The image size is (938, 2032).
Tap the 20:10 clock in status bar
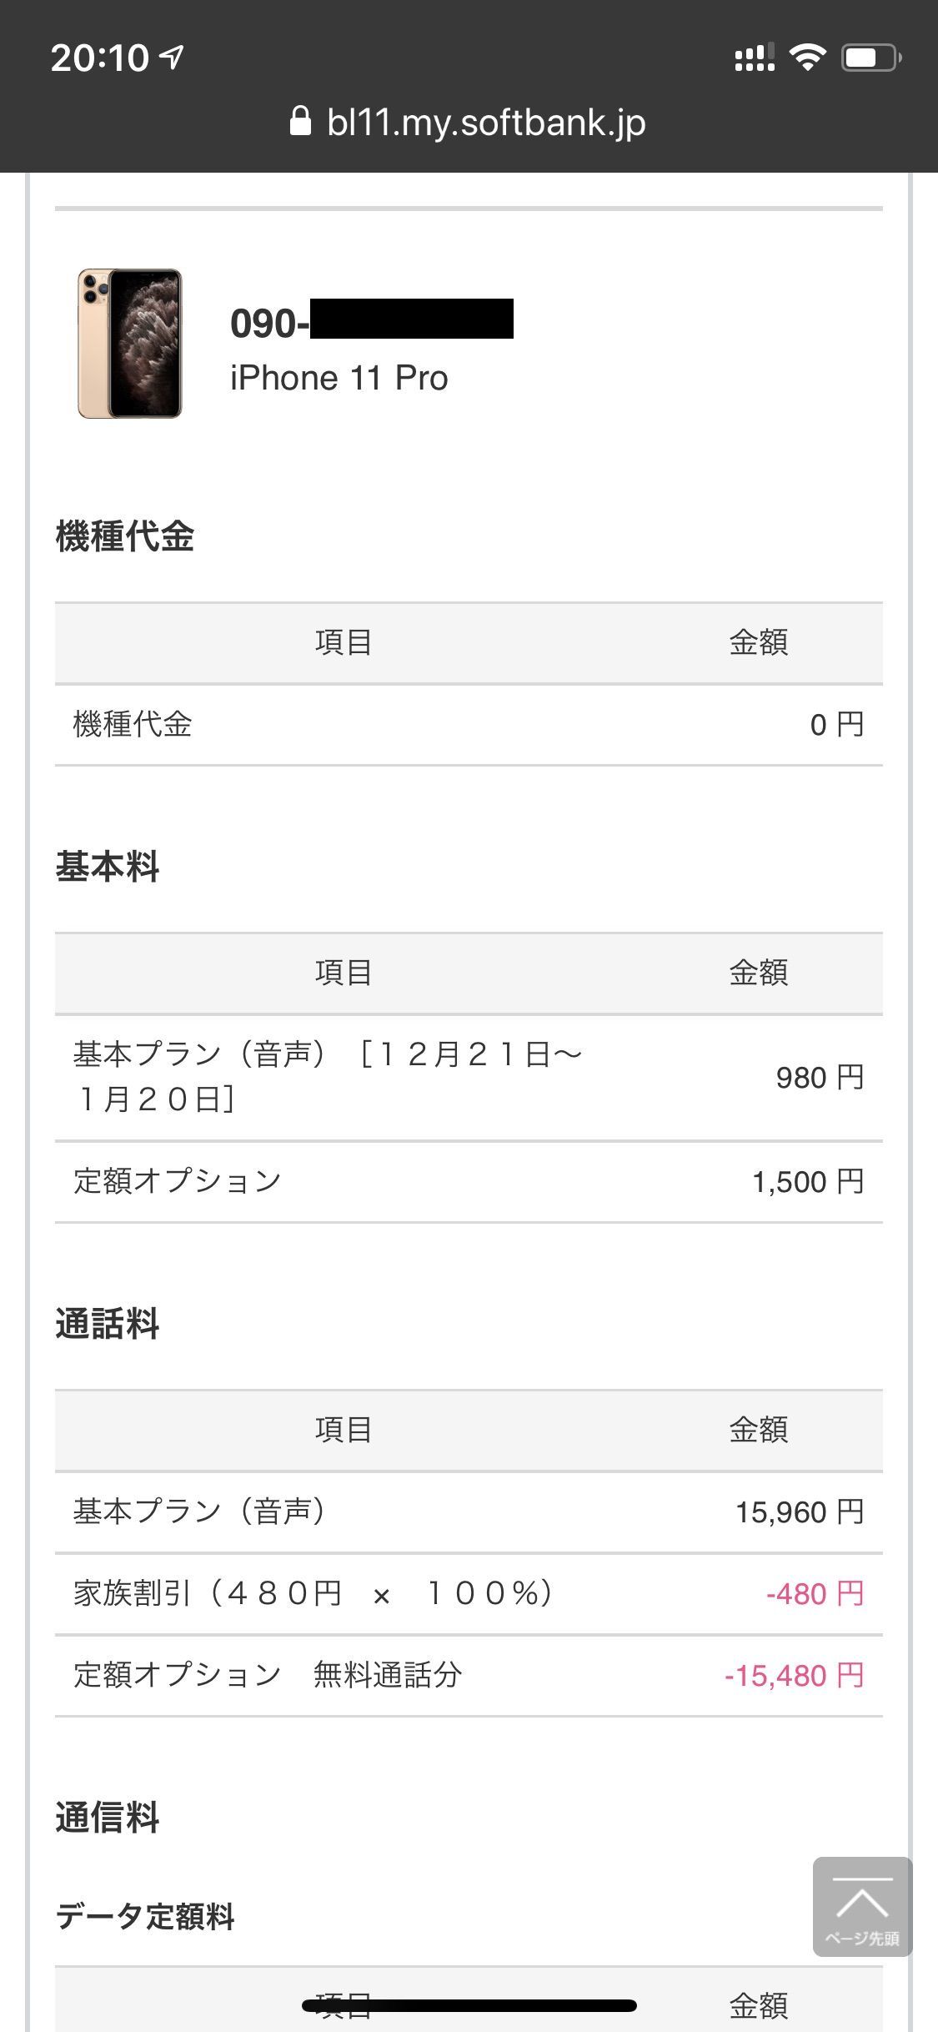[x=99, y=58]
